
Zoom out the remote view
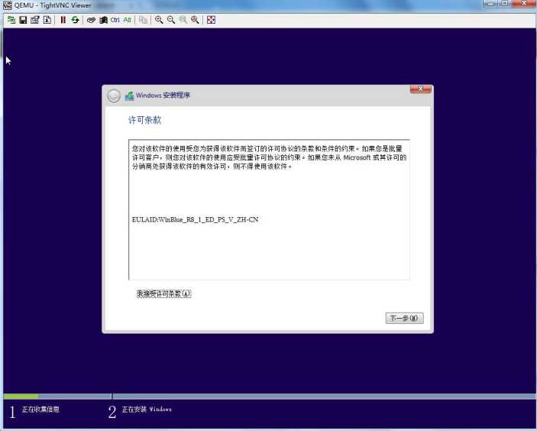171,20
